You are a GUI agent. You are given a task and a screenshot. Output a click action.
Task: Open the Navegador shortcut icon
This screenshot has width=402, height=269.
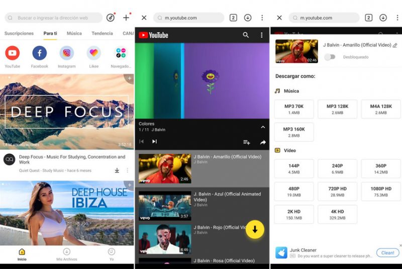(x=121, y=53)
